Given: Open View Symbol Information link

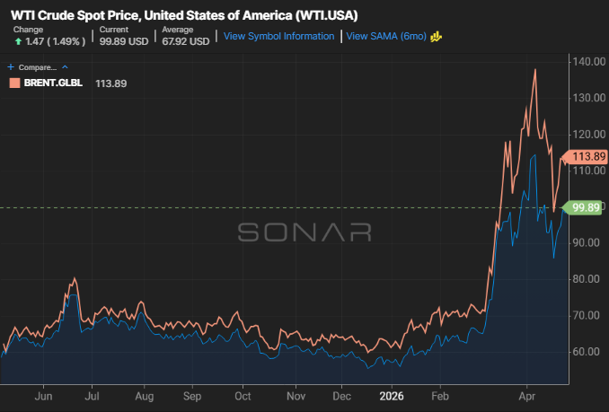Looking at the screenshot, I should [x=278, y=36].
